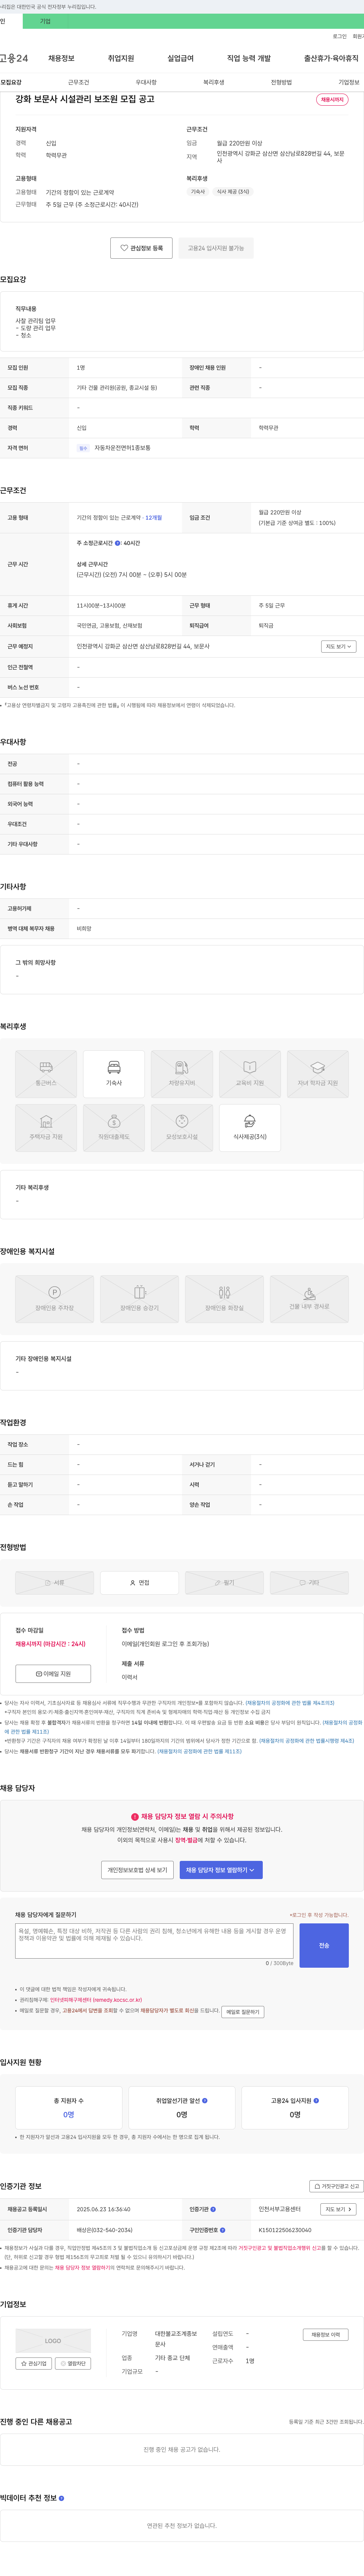Click the 기타 selection method card
The width and height of the screenshot is (364, 2576).
point(309,1582)
